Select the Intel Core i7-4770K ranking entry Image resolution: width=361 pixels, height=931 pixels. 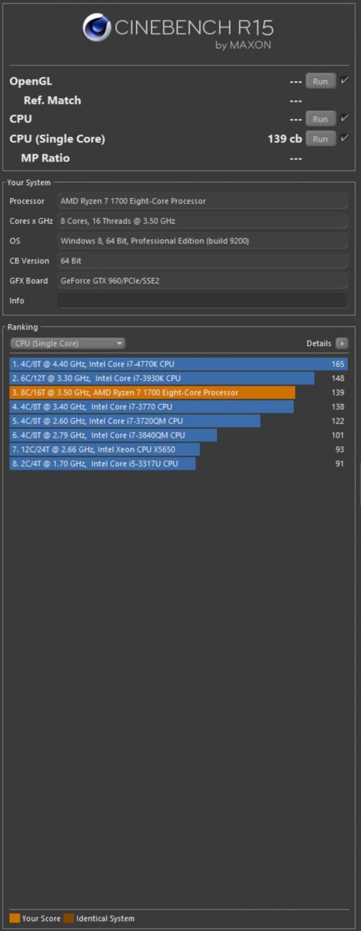click(178, 364)
